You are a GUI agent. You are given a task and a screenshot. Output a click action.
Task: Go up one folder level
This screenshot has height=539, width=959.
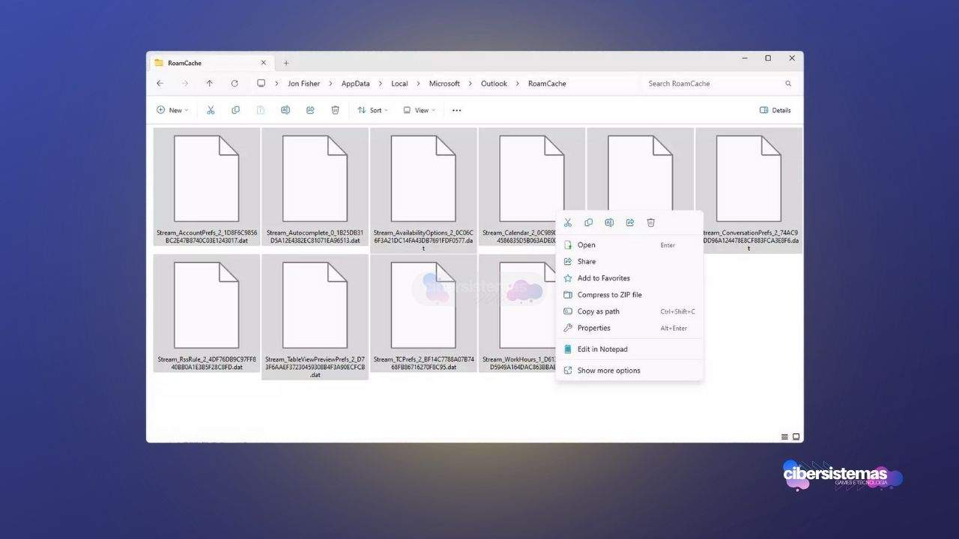coord(210,83)
